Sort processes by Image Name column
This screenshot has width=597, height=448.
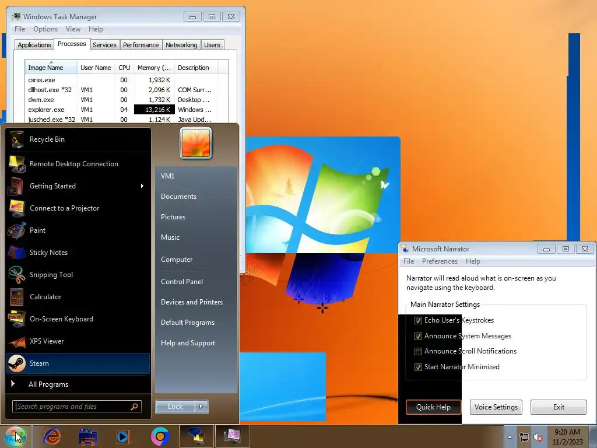(51, 68)
